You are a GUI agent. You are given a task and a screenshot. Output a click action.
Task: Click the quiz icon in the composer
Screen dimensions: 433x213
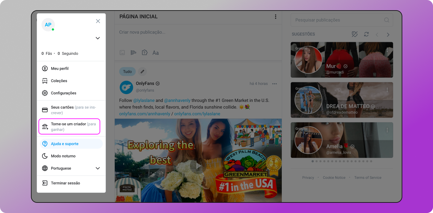[x=144, y=52]
